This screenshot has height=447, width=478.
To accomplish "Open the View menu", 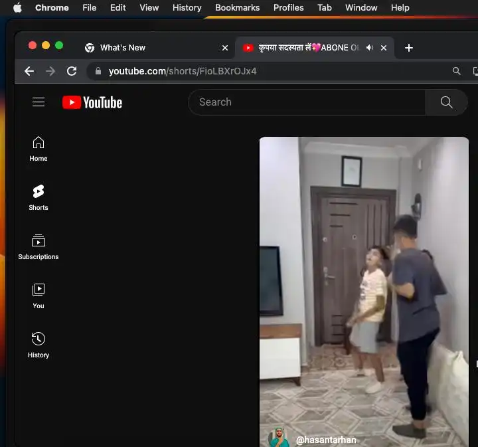I will pyautogui.click(x=149, y=7).
